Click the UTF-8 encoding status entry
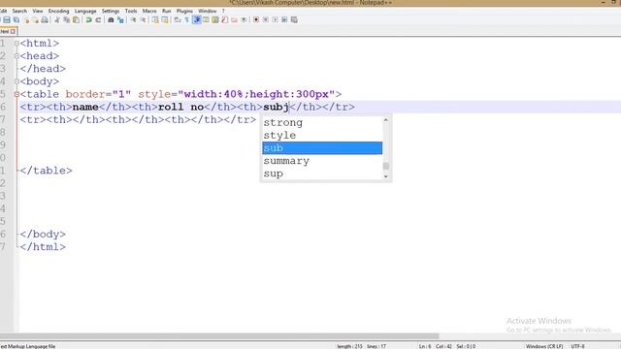This screenshot has height=349, width=621. click(x=577, y=346)
